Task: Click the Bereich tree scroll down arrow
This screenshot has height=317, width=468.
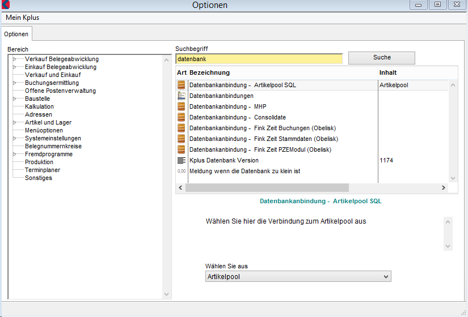Action: tap(167, 294)
